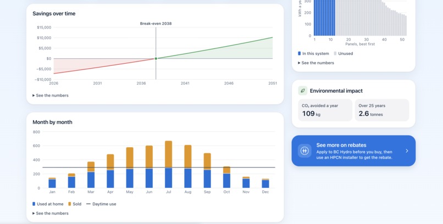Click the plug icon on the rebates card
The image size is (443, 224).
coord(304,150)
